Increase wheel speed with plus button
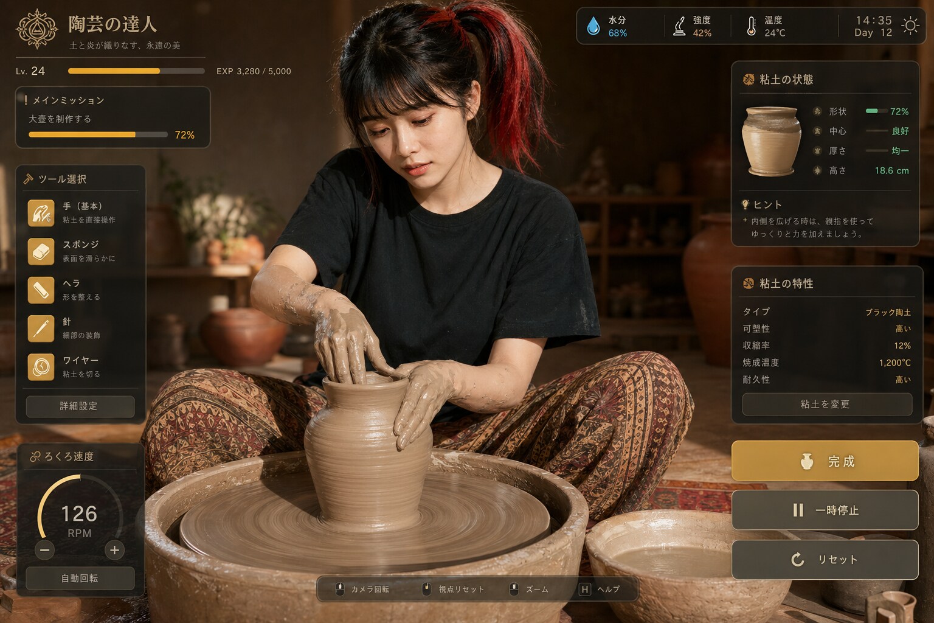934x623 pixels. (114, 551)
